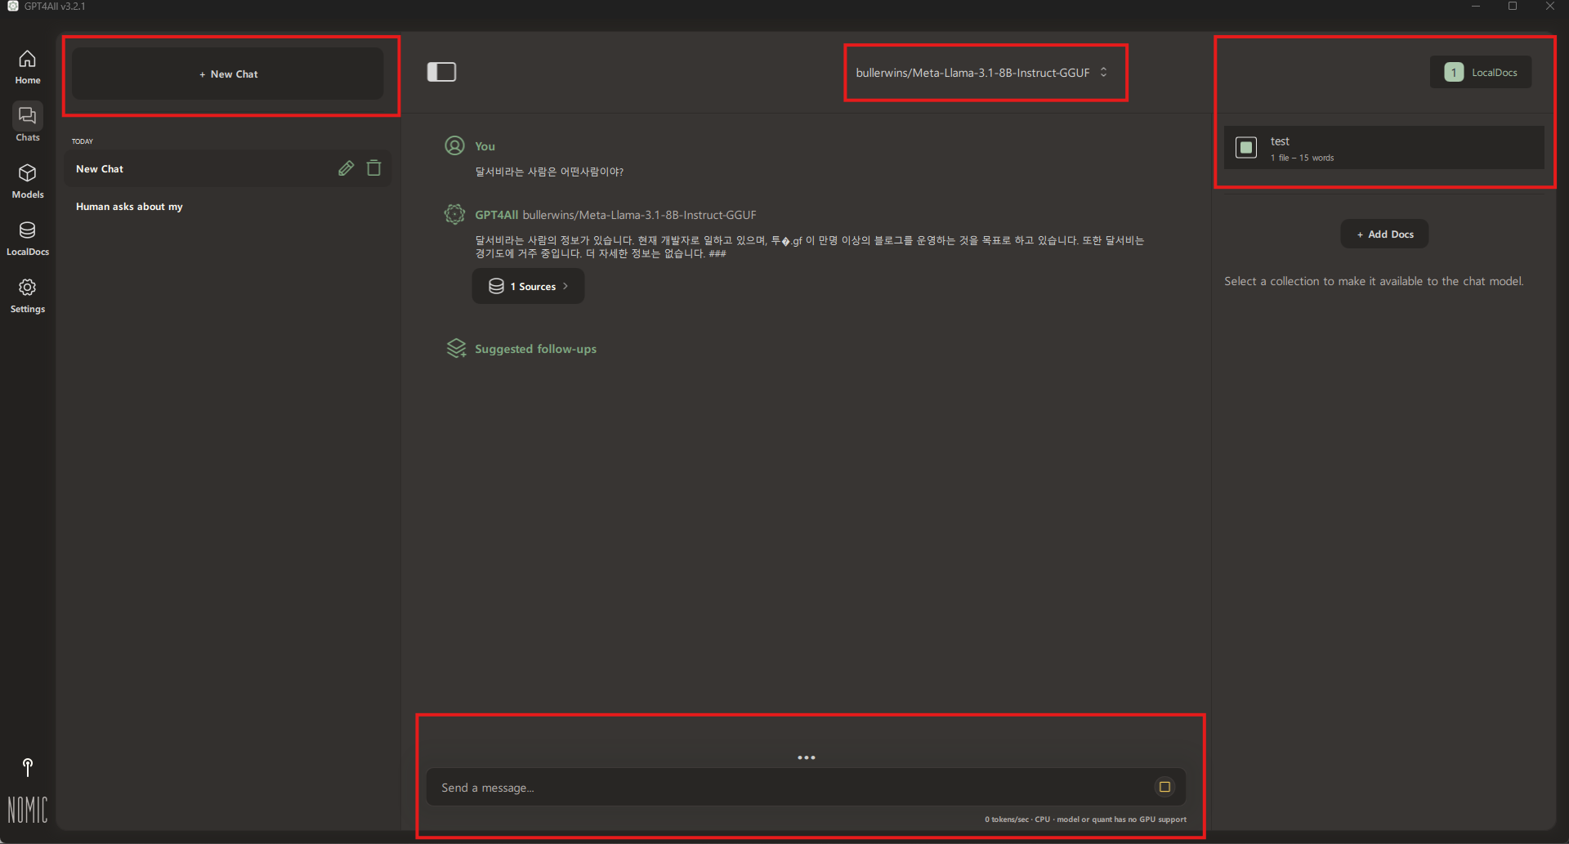This screenshot has width=1569, height=844.
Task: Click the Nomic logo
Action: (28, 809)
